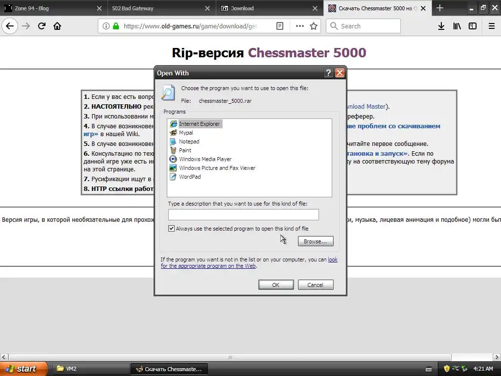This screenshot has width=501, height=376.
Task: Open the hamburger application menu
Action: pos(492,26)
